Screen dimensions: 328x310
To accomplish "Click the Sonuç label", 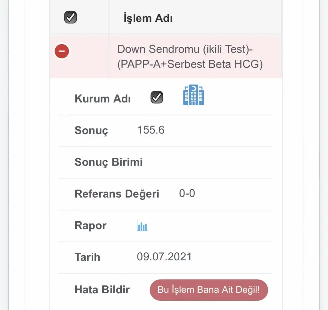I will click(91, 130).
